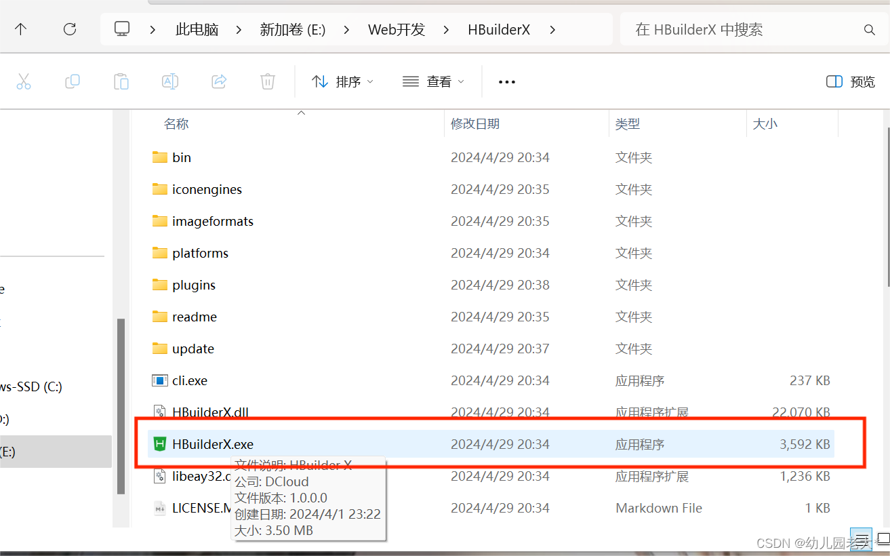Select the update folder name

coord(193,349)
